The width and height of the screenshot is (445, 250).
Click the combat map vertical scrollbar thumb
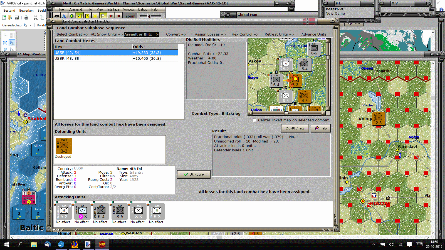point(328,57)
